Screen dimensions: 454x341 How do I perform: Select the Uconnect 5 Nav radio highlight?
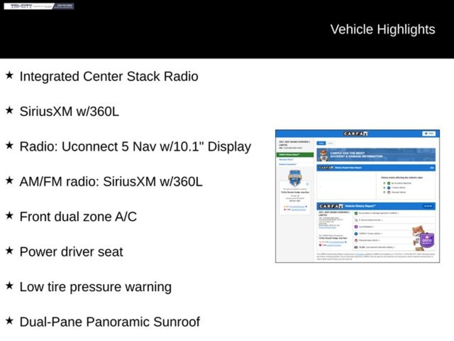tap(135, 147)
